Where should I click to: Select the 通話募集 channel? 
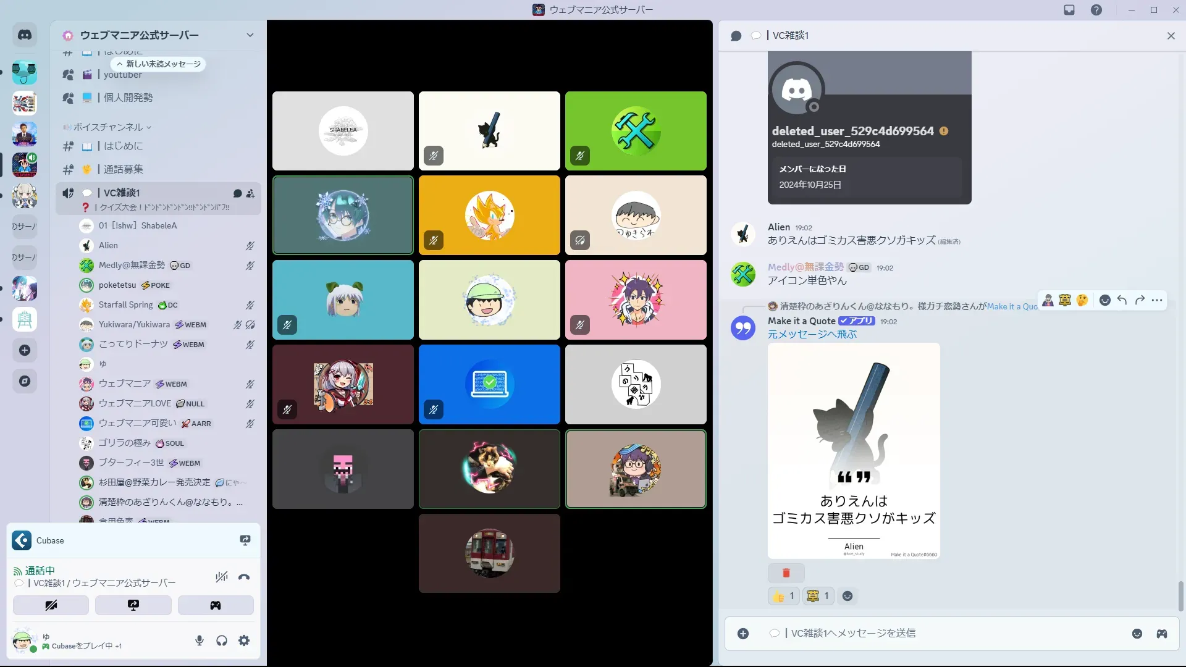coord(123,169)
